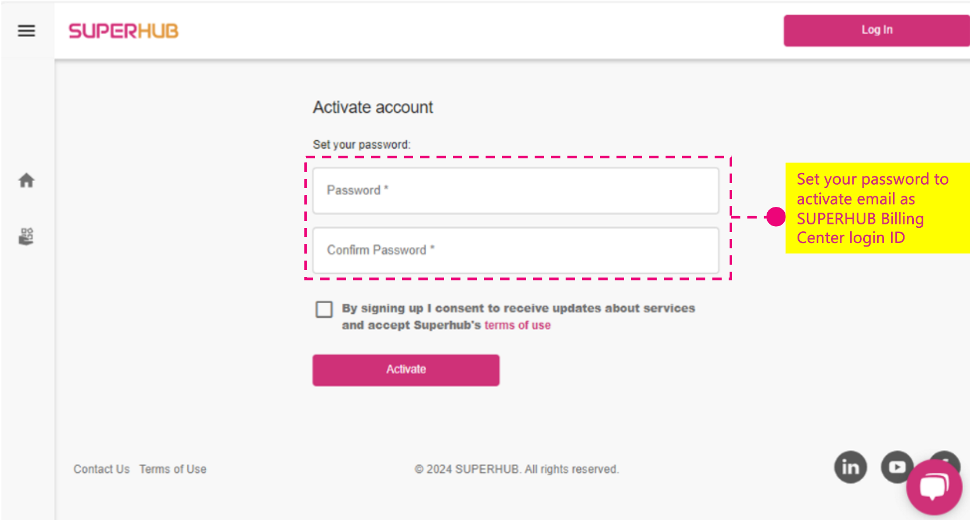This screenshot has width=970, height=520.
Task: Click the Activate account heading
Action: (373, 107)
